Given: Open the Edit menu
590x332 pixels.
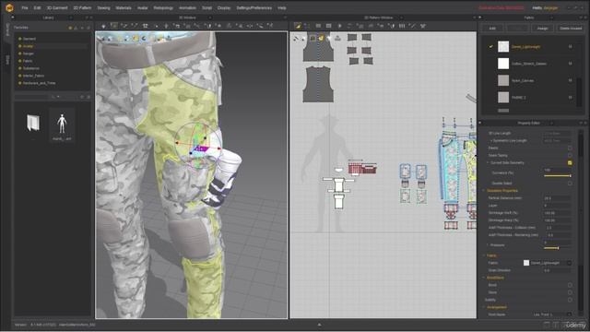Looking at the screenshot, I should point(37,8).
